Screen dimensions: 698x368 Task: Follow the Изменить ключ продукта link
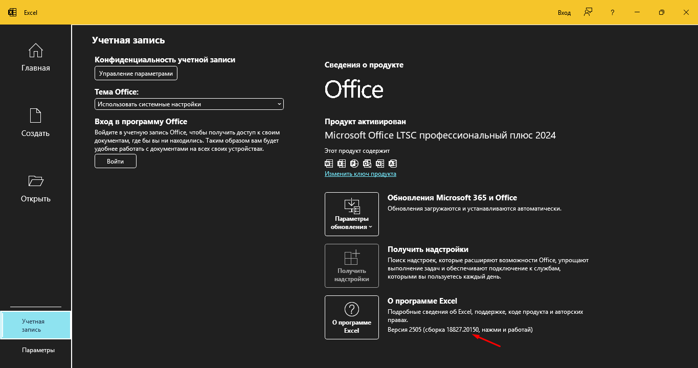pyautogui.click(x=361, y=174)
